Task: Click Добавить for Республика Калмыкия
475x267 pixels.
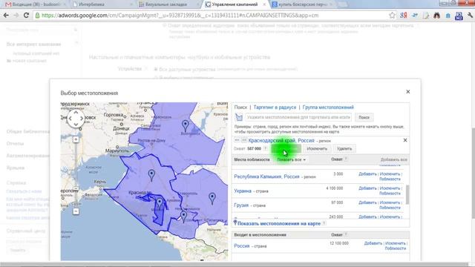Action: pos(367,174)
